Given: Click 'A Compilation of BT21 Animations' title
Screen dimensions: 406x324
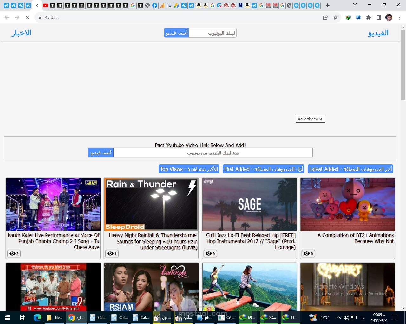Looking at the screenshot, I should coord(356,238).
